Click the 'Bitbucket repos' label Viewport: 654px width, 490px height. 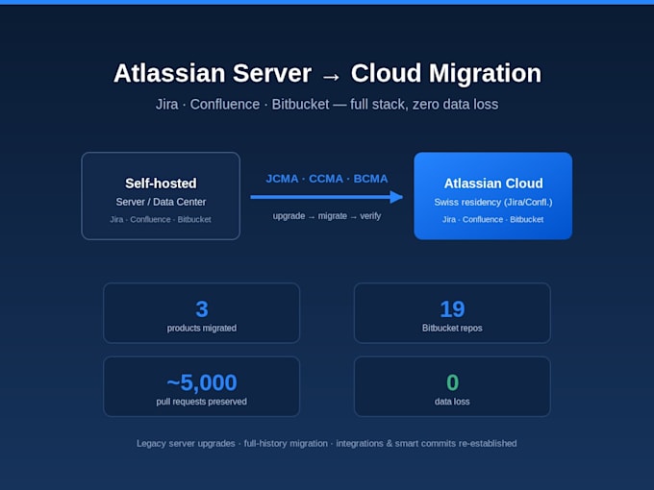pos(452,329)
